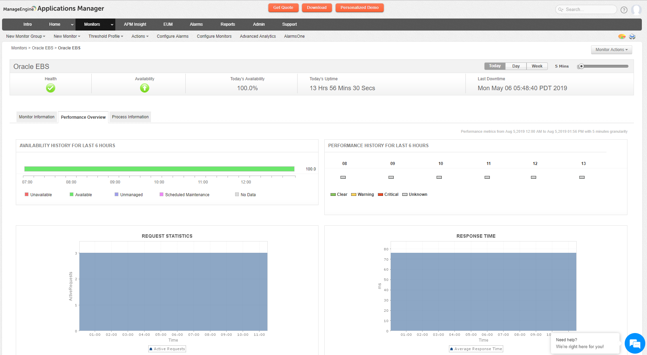Image resolution: width=647 pixels, height=355 pixels.
Task: Open the Alarms menu
Action: coord(196,24)
